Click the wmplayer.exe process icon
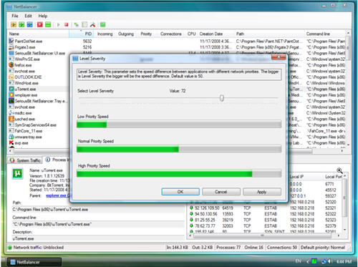The height and width of the screenshot is (267, 358). 11,94
